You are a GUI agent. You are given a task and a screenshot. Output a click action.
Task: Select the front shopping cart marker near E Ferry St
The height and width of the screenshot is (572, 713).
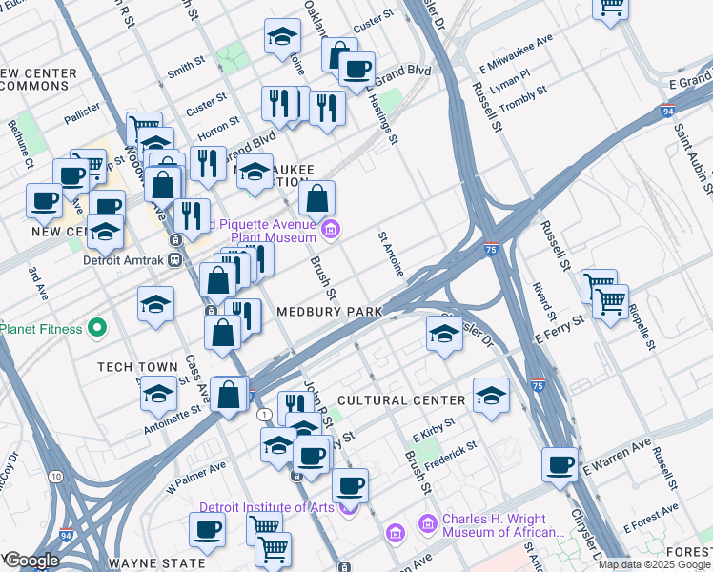tap(611, 303)
